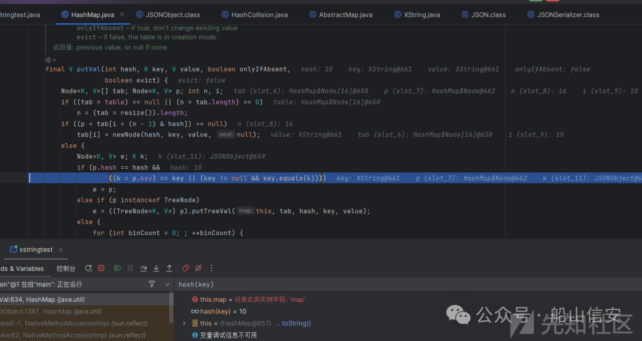
Task: Click the 'thread main 正在运行' status
Action: coord(41,285)
